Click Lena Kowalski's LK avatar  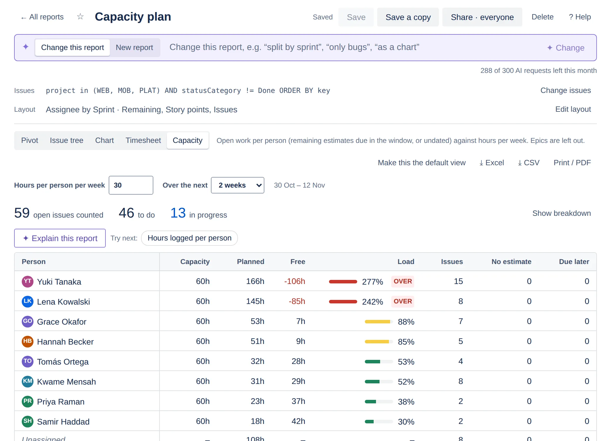click(x=28, y=301)
